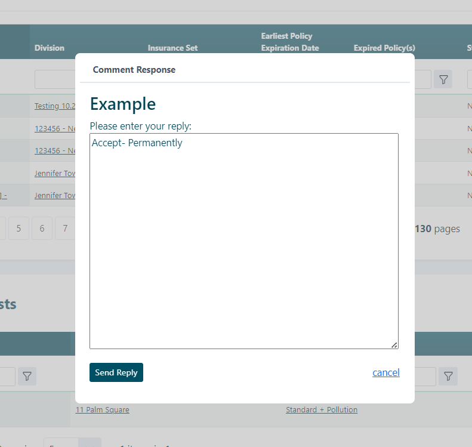Open the Testing 10.2 division link
This screenshot has height=447, width=472.
55,106
